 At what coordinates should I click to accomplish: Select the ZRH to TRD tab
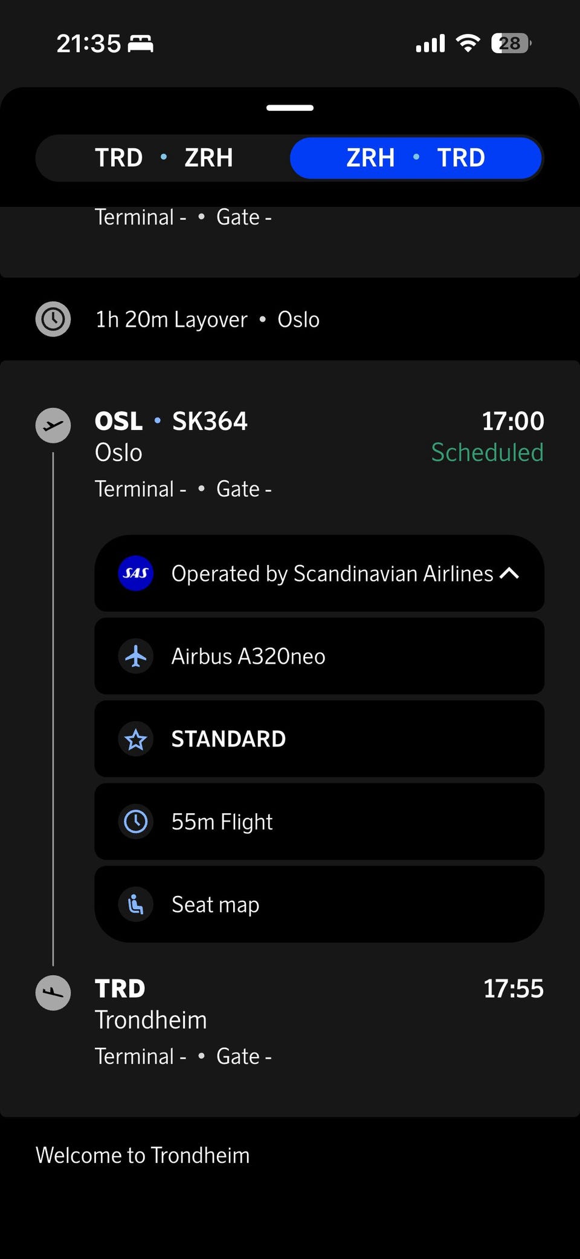coord(416,158)
